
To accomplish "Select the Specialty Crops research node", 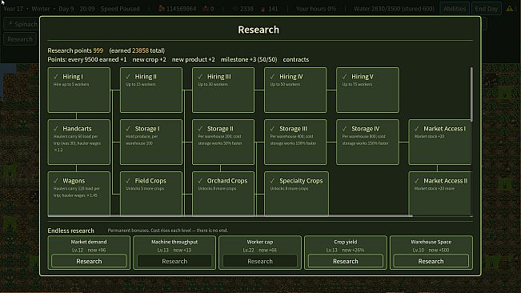I will [296, 194].
